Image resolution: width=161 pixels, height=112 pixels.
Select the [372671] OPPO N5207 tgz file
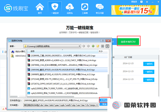[x=67, y=84]
